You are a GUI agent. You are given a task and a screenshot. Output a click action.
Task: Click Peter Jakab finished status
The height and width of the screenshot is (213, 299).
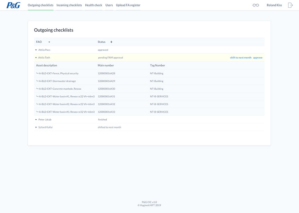tap(102, 120)
